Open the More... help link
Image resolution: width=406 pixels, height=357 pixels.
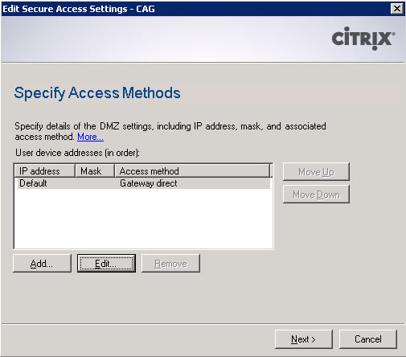(90, 137)
